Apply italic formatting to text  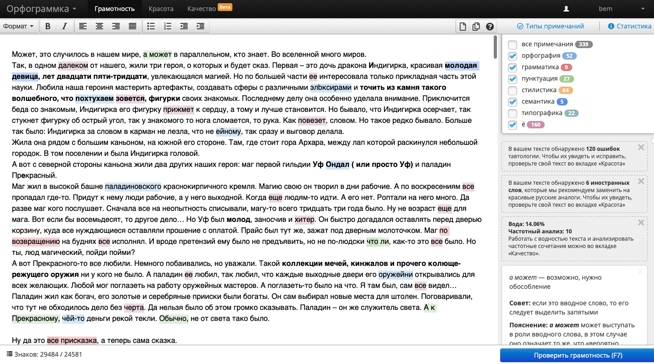64,26
